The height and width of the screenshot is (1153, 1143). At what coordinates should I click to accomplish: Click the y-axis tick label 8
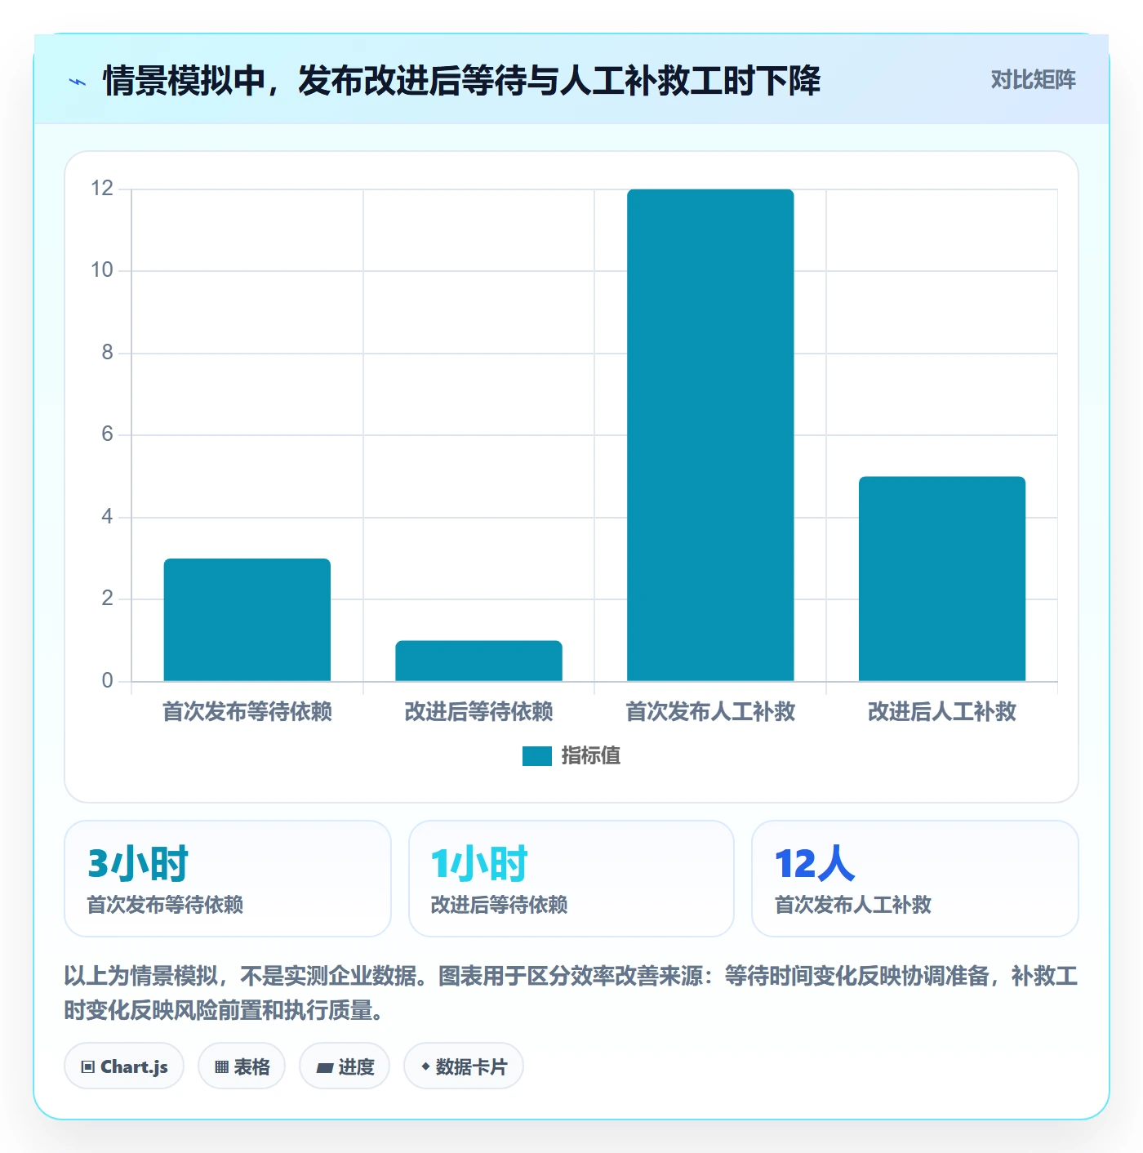click(x=107, y=353)
